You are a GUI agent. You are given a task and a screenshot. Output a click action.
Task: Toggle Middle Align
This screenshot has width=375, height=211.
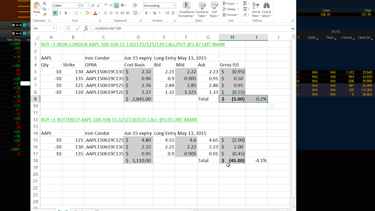[111, 5]
